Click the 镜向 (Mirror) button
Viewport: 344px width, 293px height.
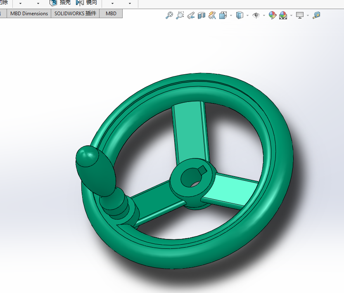(86, 3)
